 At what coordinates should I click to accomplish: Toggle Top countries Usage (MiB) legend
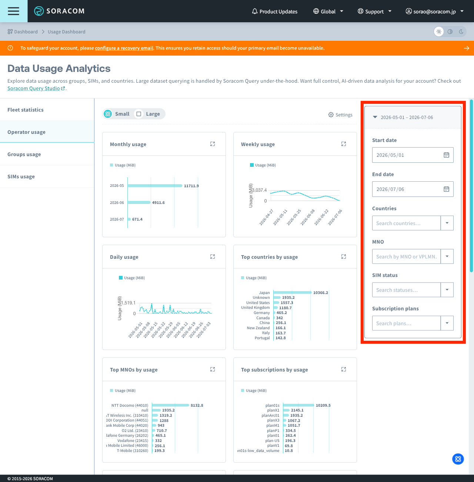[254, 278]
